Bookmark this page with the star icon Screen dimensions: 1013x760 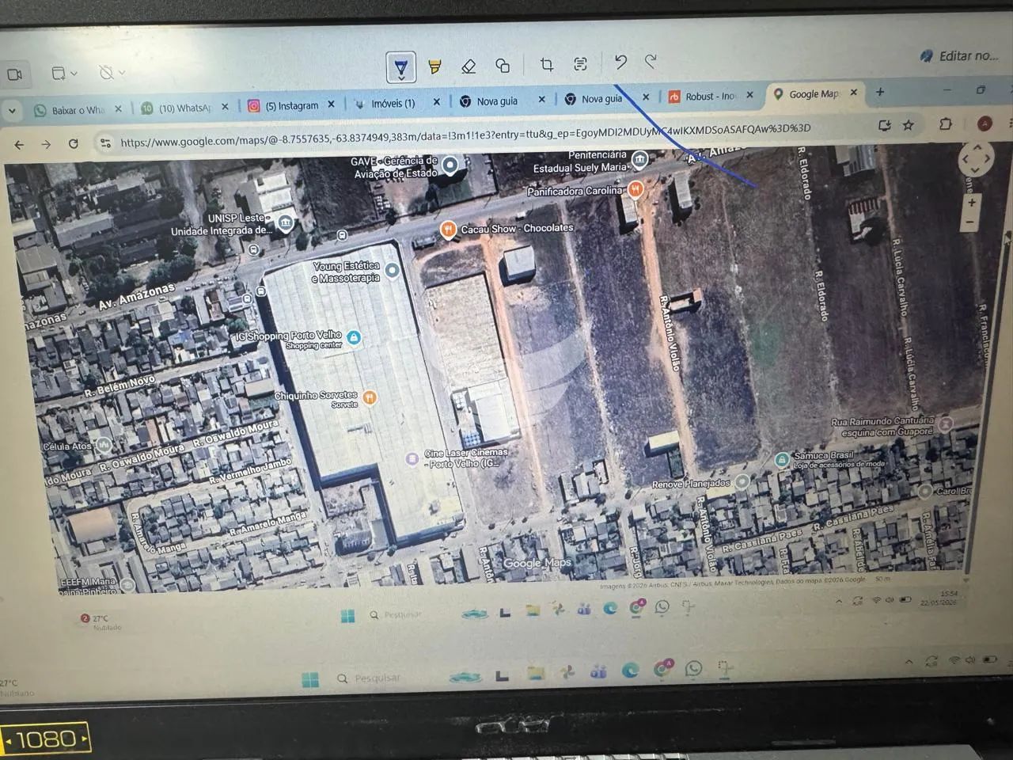point(909,124)
